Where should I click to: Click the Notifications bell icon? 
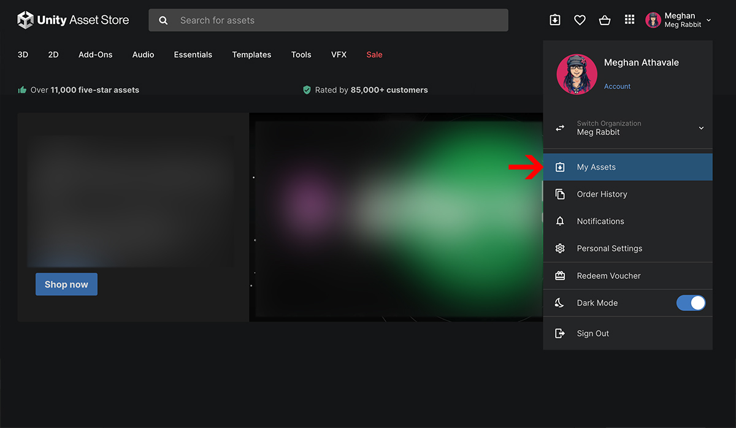(560, 221)
